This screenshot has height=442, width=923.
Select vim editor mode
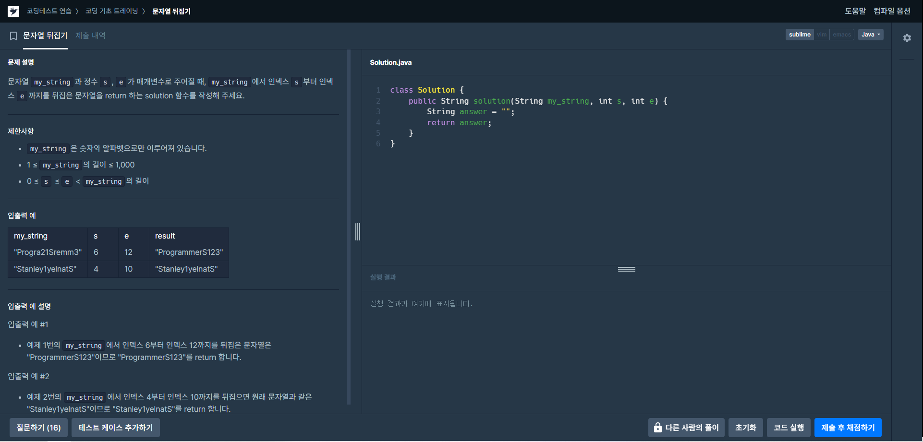822,35
